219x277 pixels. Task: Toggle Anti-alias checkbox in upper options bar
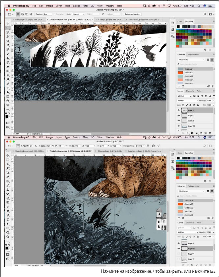[54, 14]
